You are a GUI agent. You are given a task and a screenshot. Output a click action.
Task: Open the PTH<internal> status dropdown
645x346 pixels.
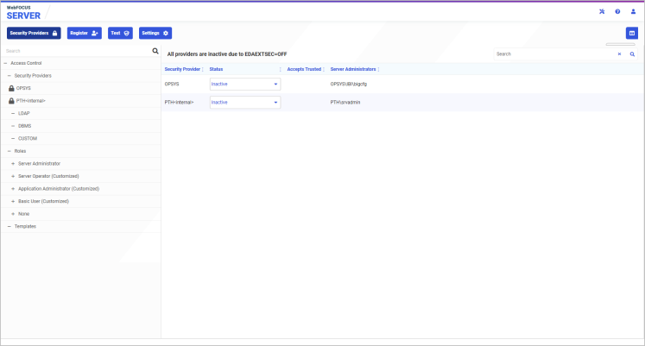[x=245, y=103]
